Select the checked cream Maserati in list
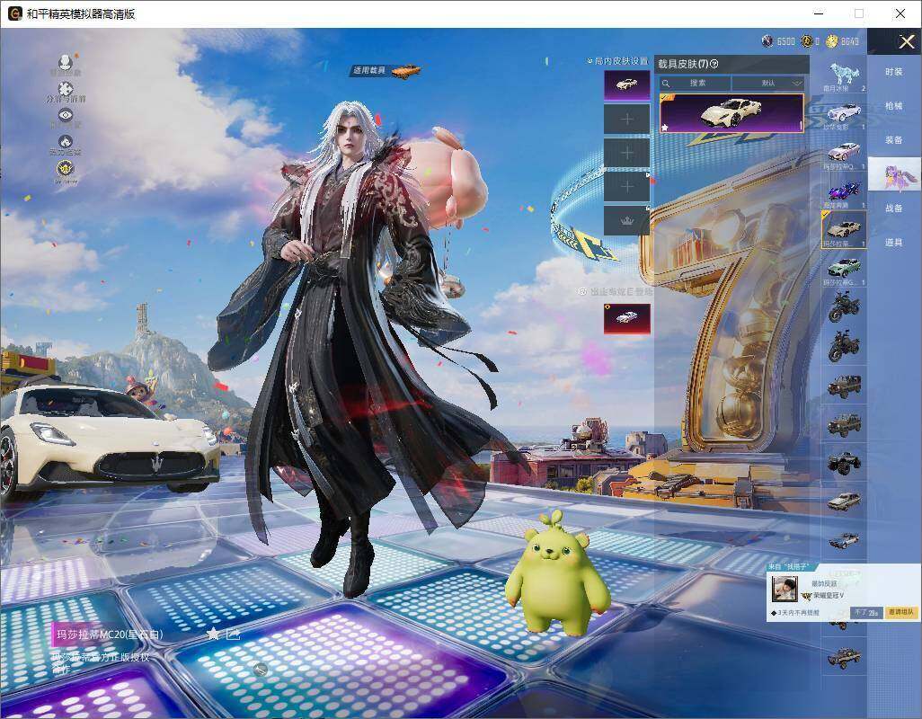Screen dimensions: 922x719 point(844,230)
